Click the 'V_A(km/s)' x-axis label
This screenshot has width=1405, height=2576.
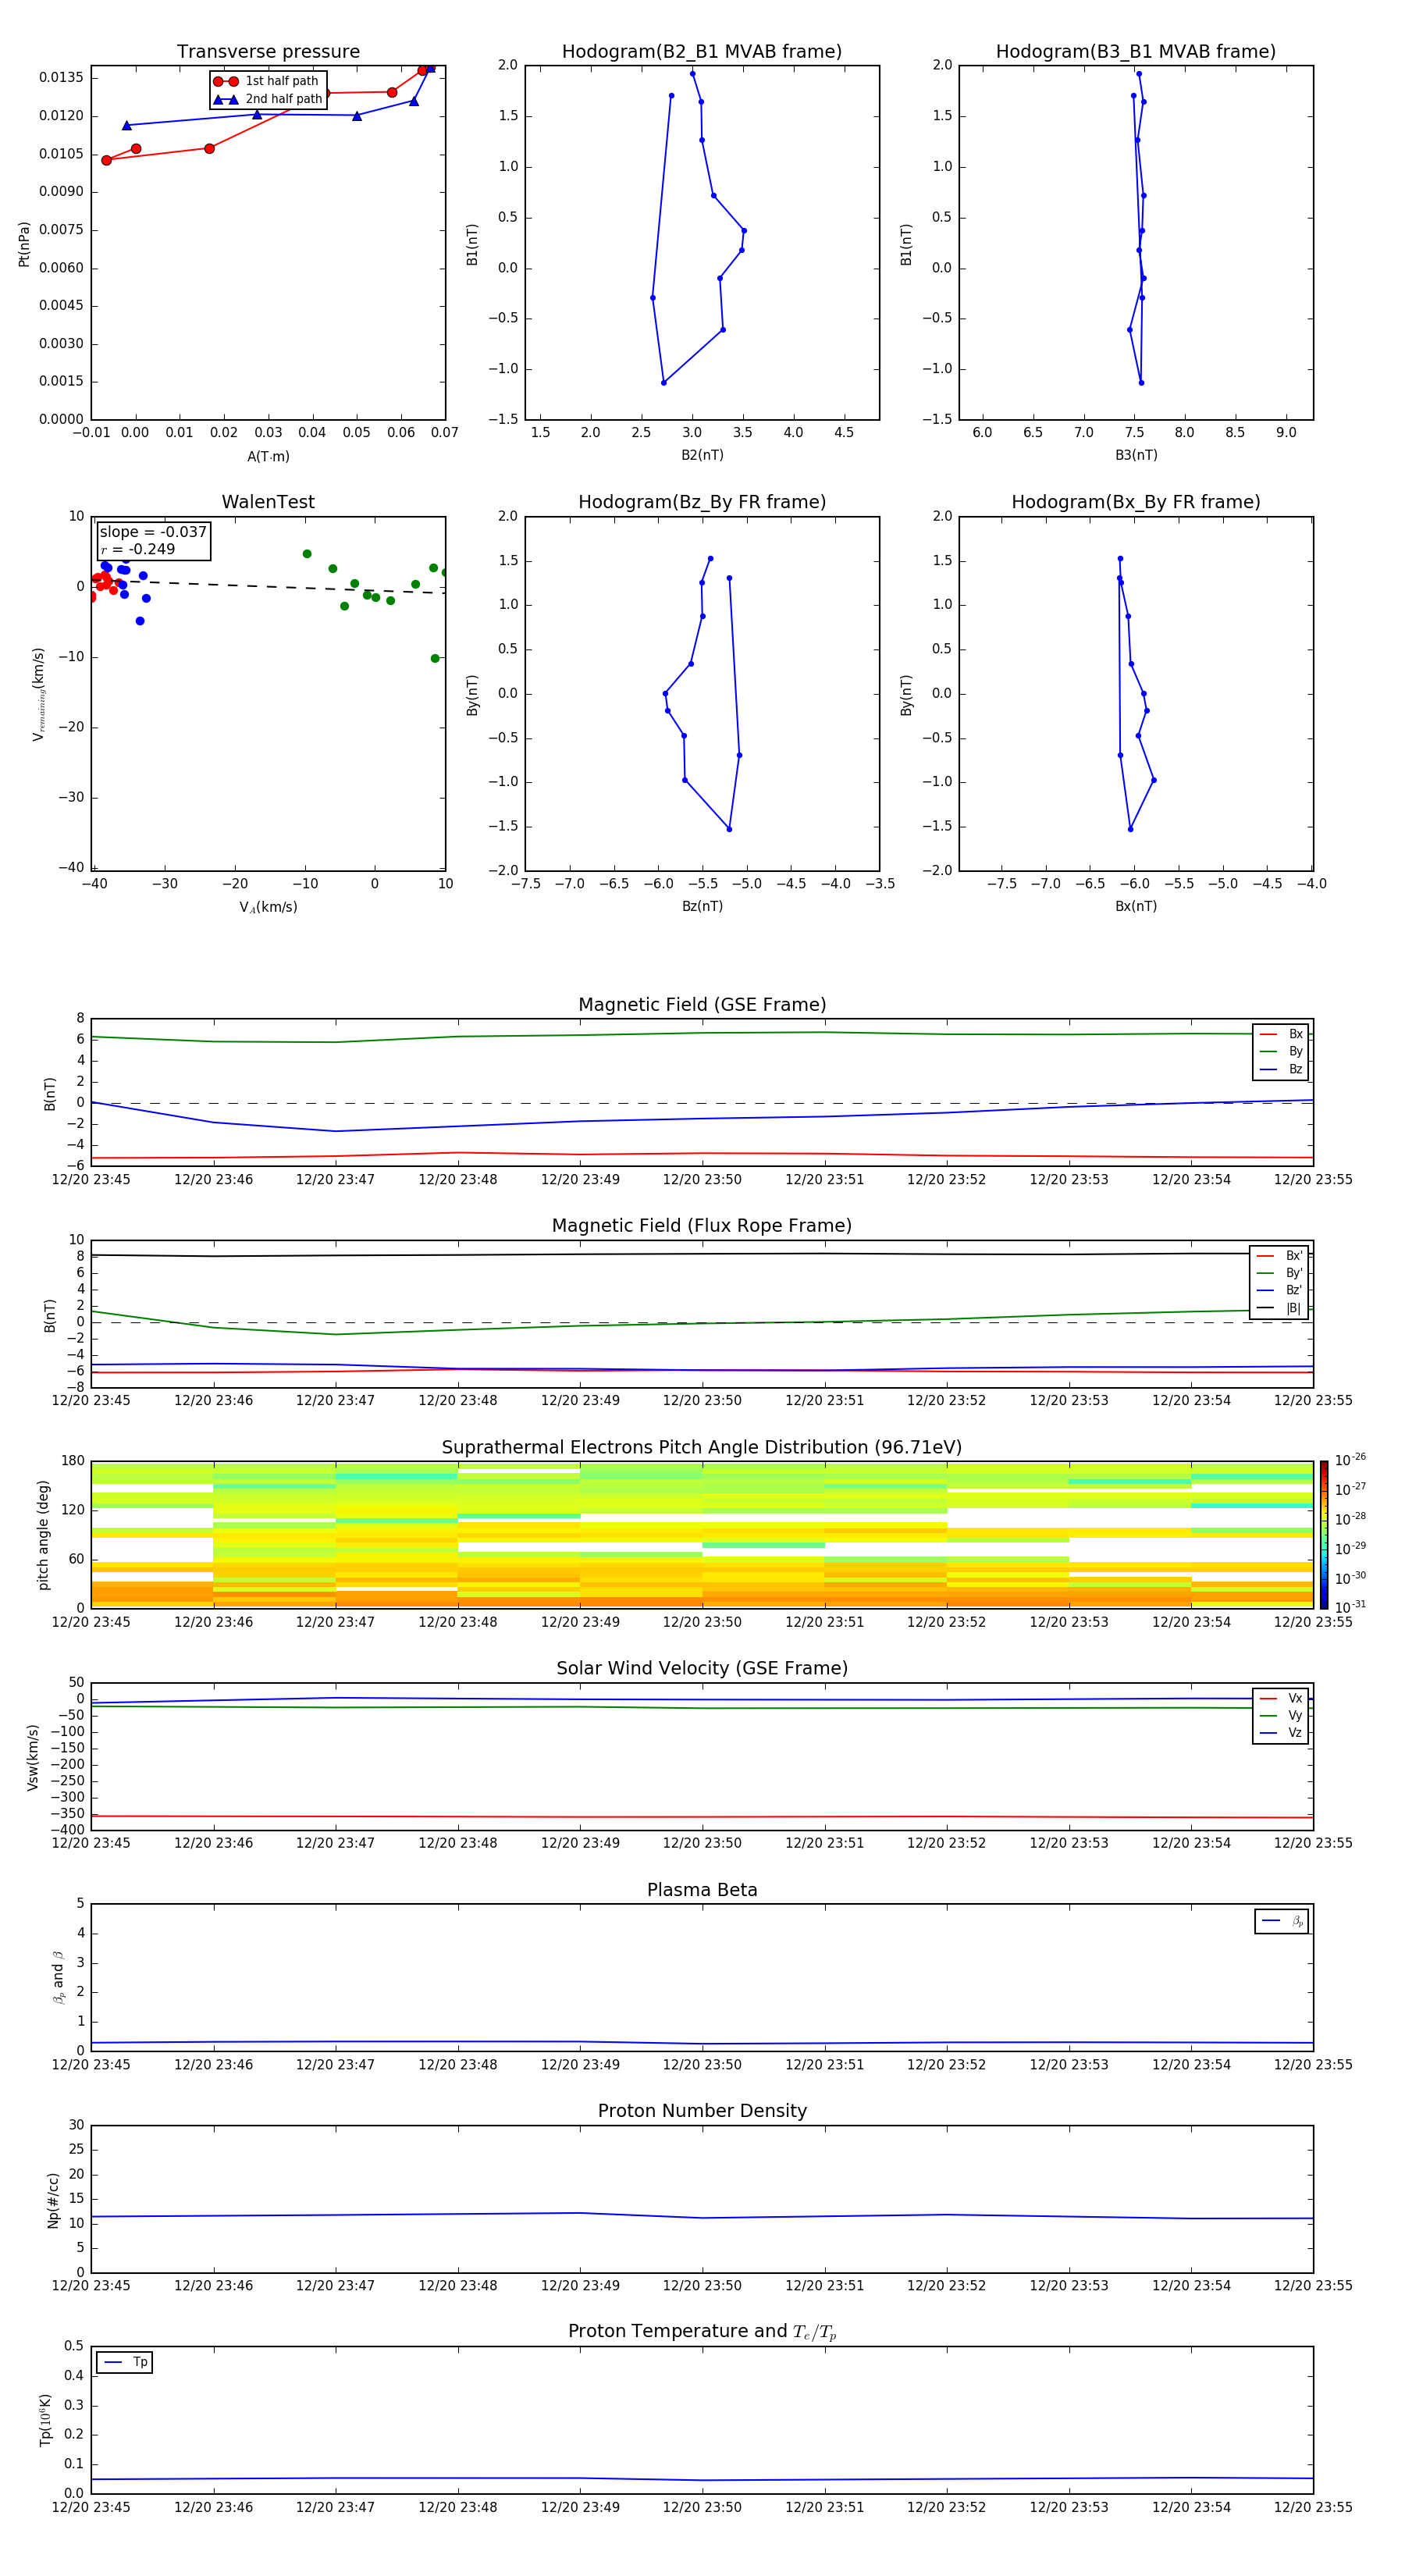(268, 907)
